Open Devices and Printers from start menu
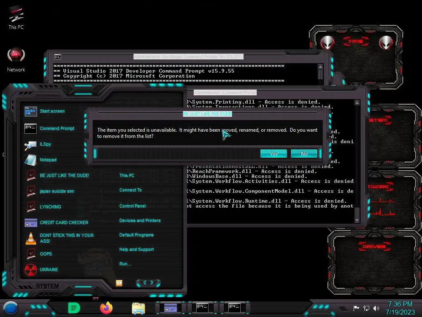 140,220
